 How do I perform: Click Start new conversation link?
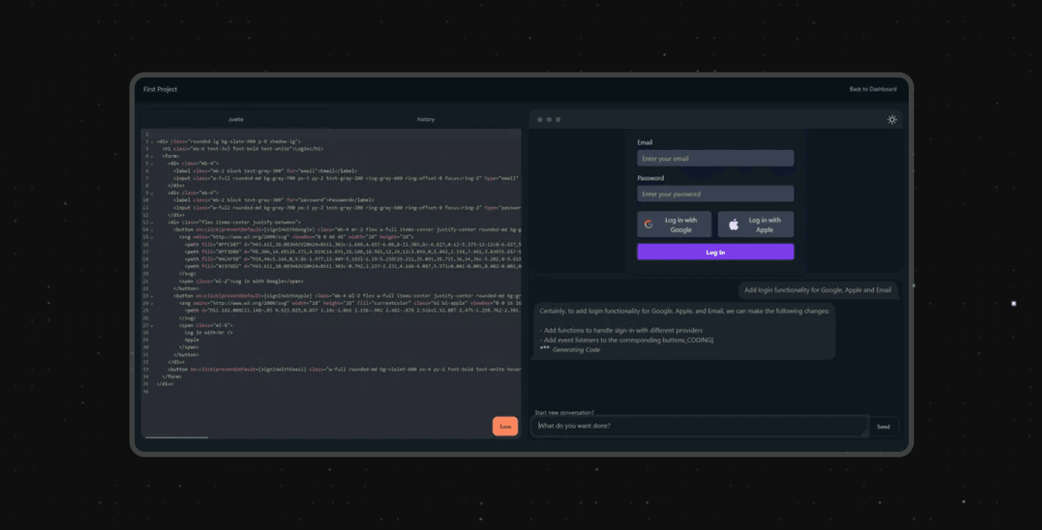(x=564, y=413)
